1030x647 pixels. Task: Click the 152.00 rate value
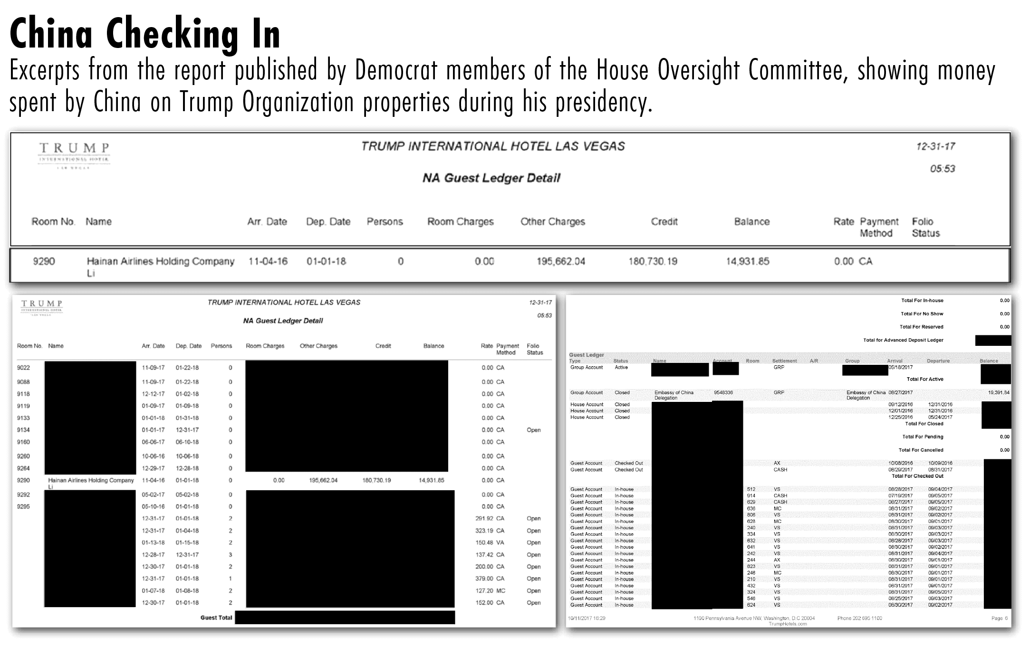(484, 603)
